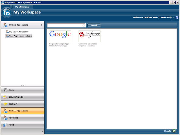The image size is (180, 135).
Task: Click the Home house icon
Action: (x=5, y=90)
